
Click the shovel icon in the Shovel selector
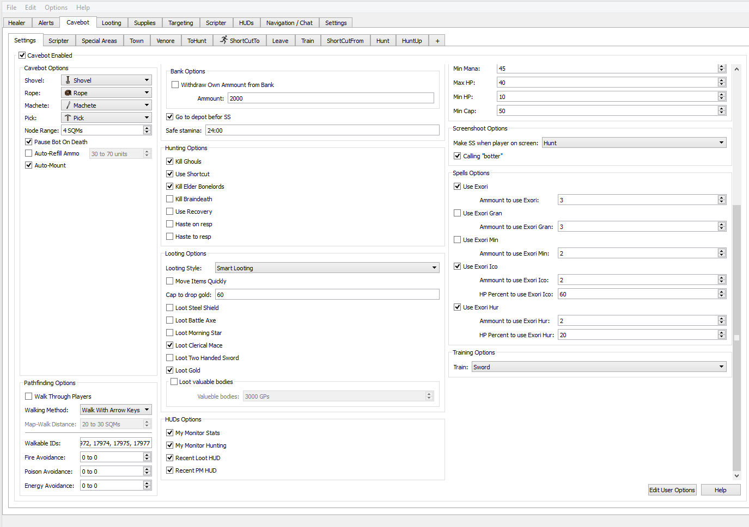tap(68, 80)
